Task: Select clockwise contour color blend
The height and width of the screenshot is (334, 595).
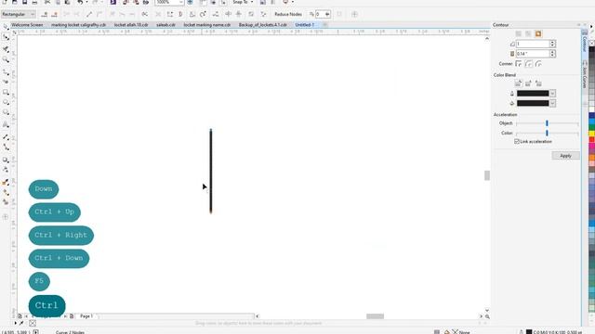Action: click(528, 83)
